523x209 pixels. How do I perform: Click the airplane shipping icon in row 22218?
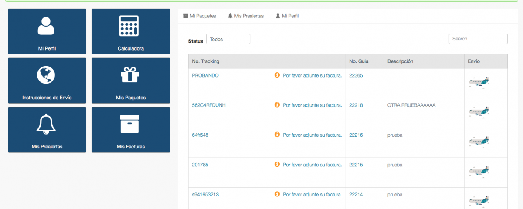click(479, 111)
